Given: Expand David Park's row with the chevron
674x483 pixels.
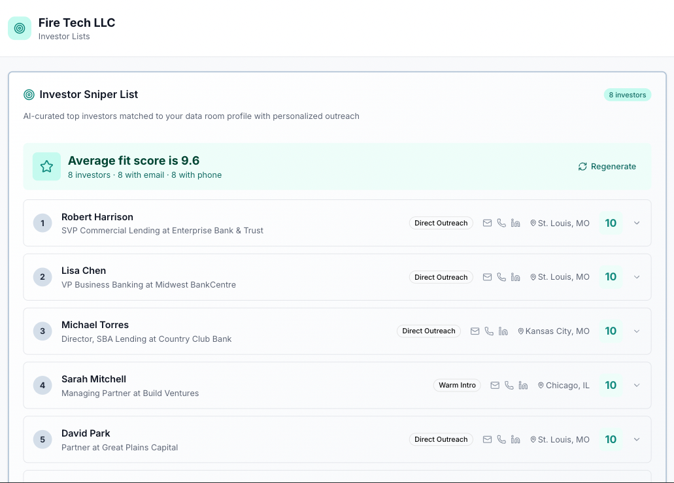Looking at the screenshot, I should click(637, 440).
